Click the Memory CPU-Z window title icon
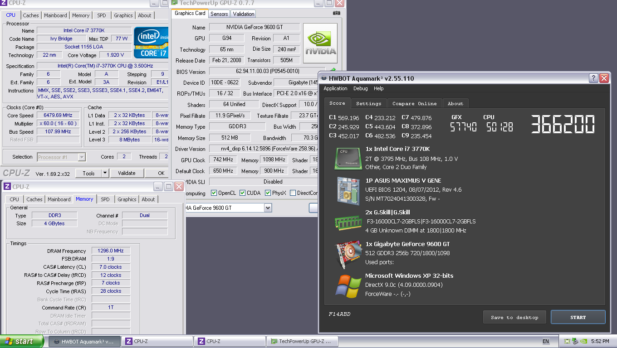This screenshot has width=617, height=348. coord(7,187)
